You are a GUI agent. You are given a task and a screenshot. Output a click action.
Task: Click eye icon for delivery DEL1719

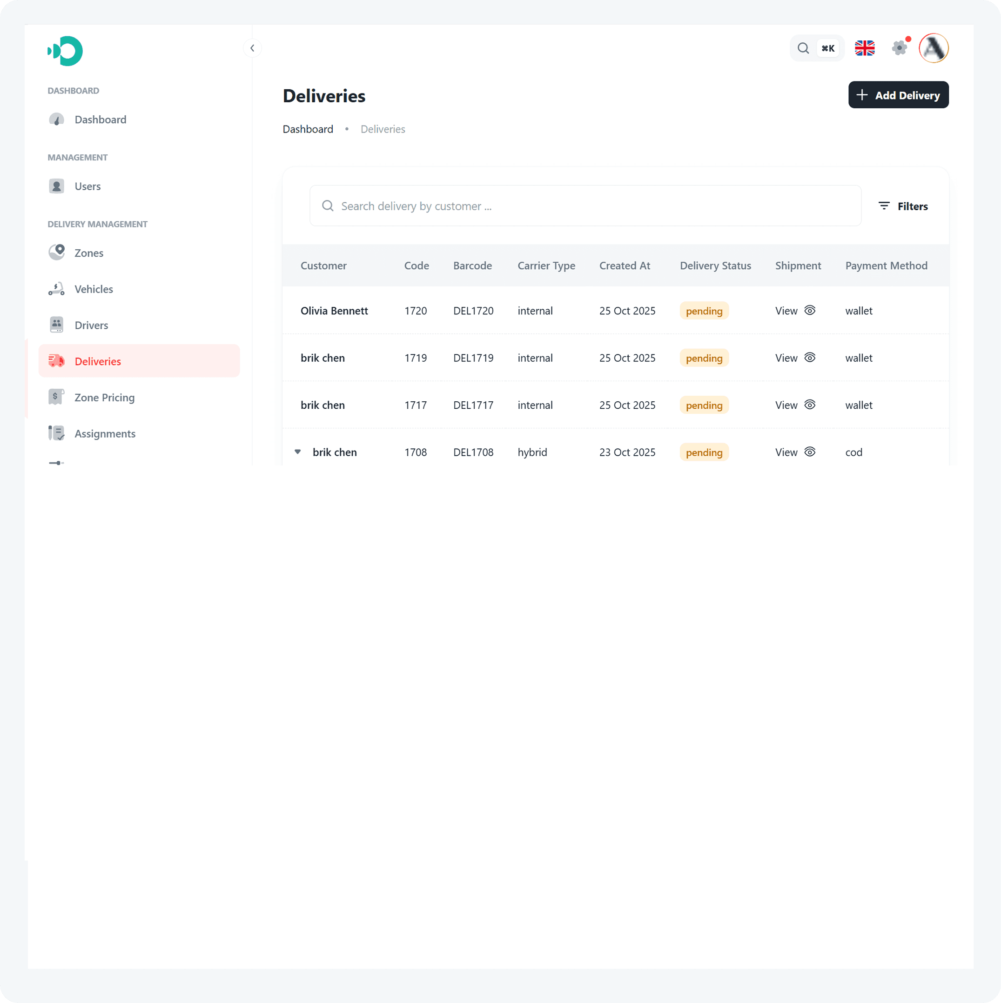810,358
